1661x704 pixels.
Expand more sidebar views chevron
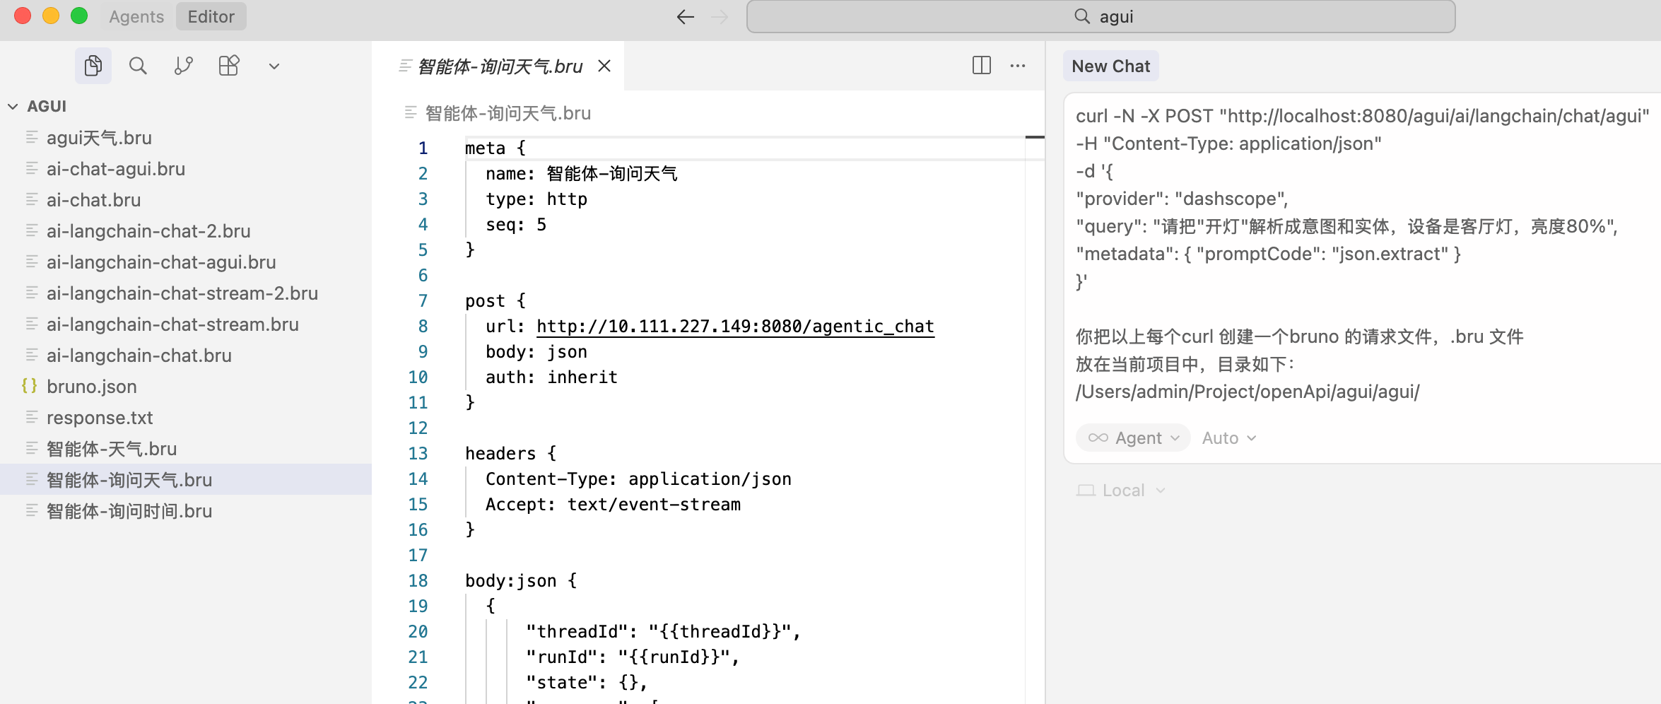point(274,66)
